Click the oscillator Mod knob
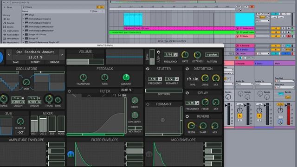 click(x=26, y=82)
